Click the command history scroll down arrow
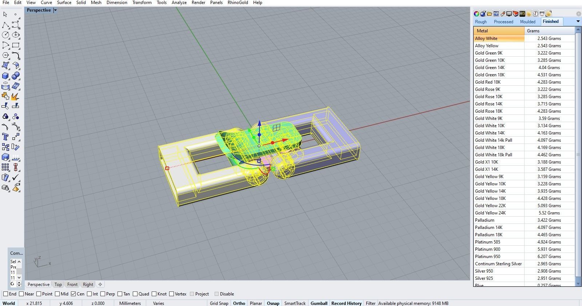Viewport: 582px width, 306px height. pyautogui.click(x=19, y=278)
